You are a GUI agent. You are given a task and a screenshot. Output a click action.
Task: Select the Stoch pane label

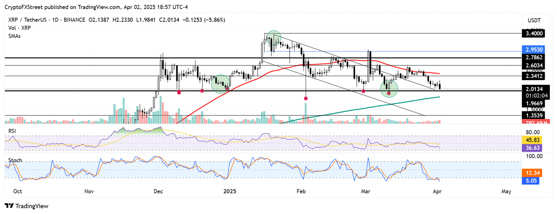pyautogui.click(x=15, y=160)
